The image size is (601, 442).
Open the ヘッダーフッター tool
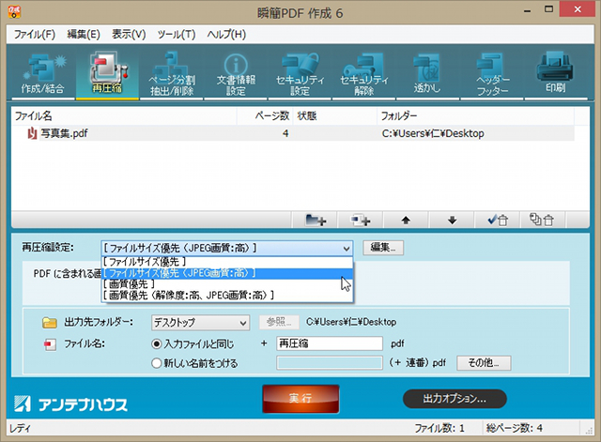pos(492,73)
